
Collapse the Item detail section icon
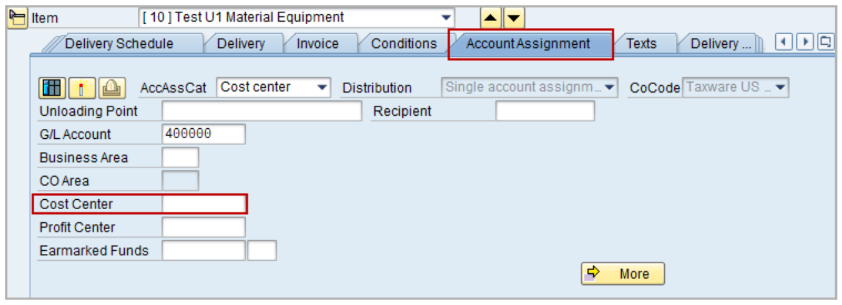coord(17,17)
